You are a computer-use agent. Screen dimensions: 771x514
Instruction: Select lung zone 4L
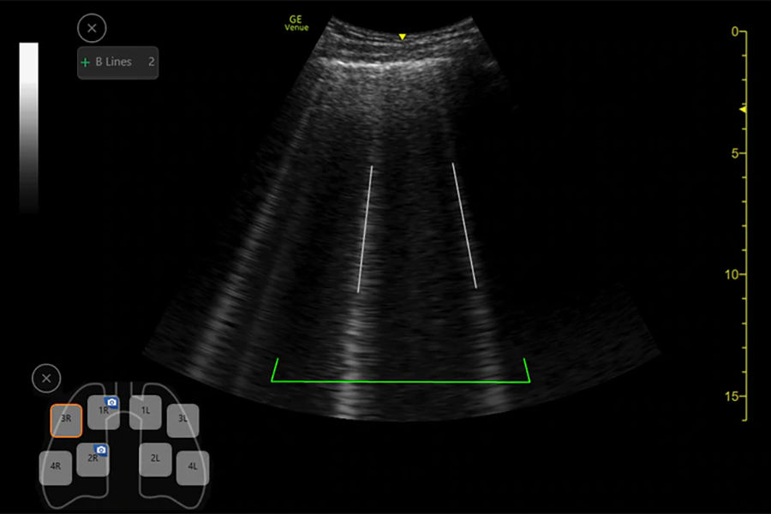[x=192, y=468]
